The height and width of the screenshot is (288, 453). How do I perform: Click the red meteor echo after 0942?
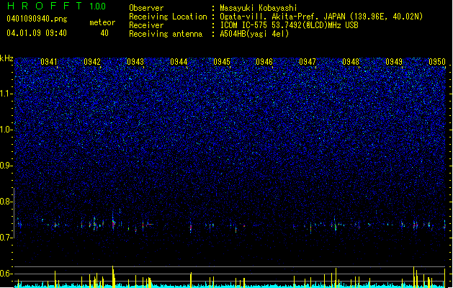tap(113, 223)
